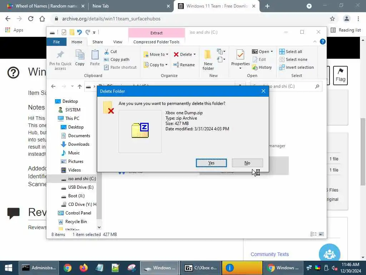Open the New item dropdown
Image resolution: width=366 pixels, height=275 pixels.
click(221, 52)
